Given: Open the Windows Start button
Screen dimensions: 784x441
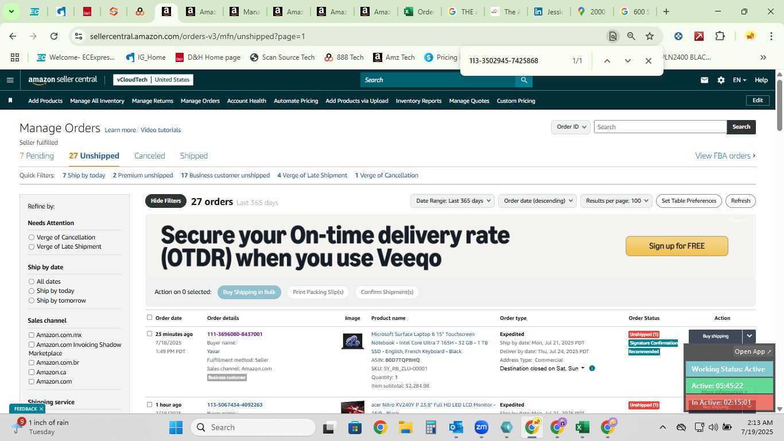Looking at the screenshot, I should point(176,427).
